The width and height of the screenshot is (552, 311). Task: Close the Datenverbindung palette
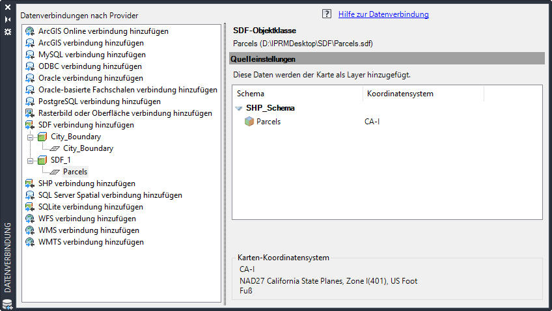[8, 8]
